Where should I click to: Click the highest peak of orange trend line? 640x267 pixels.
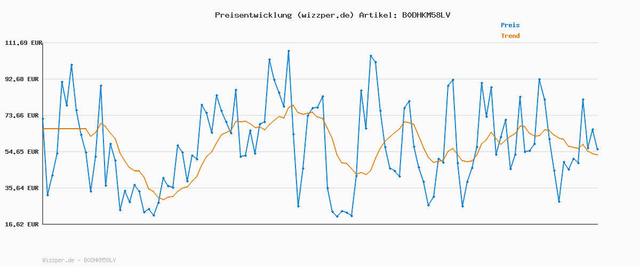click(x=293, y=105)
